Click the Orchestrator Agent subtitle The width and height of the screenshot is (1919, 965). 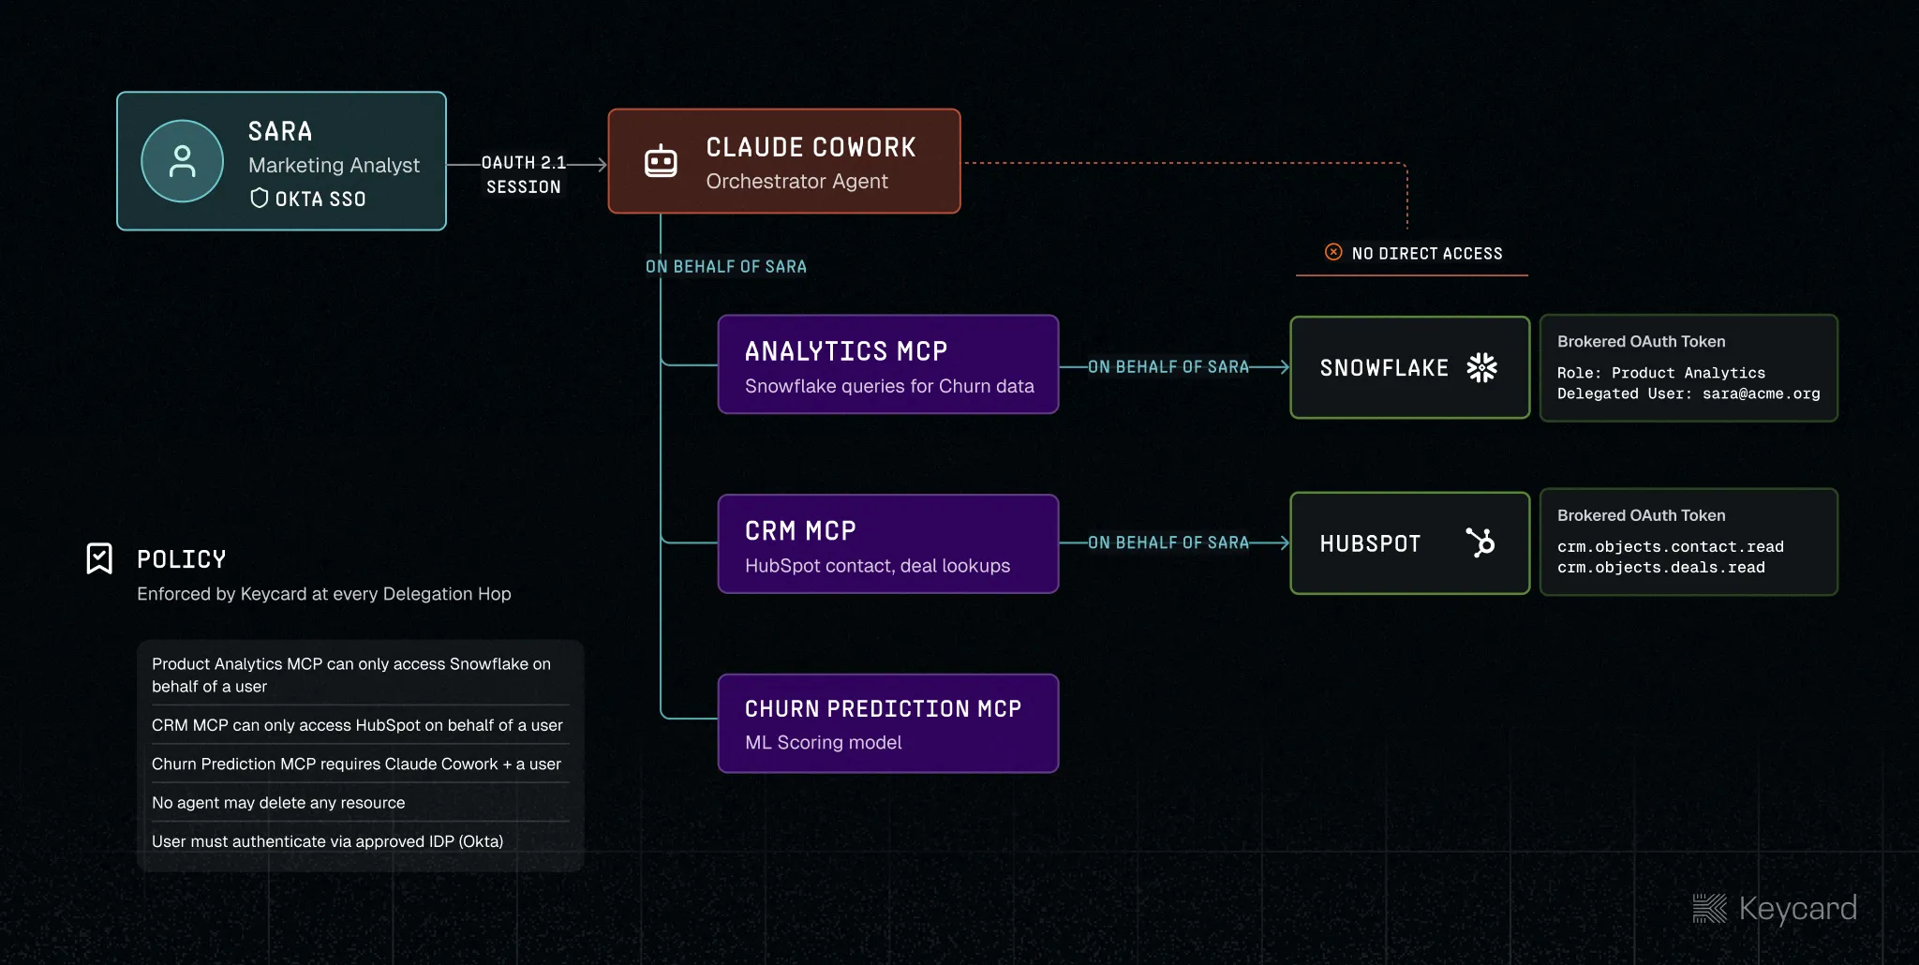(796, 181)
